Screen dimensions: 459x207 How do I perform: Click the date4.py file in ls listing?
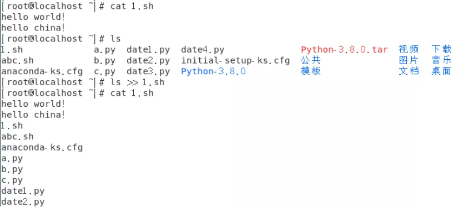(203, 50)
